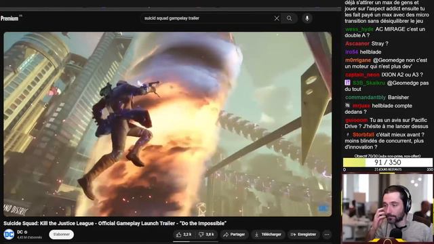Like the video (2,2 k)
The height and width of the screenshot is (244, 434).
coord(184,235)
